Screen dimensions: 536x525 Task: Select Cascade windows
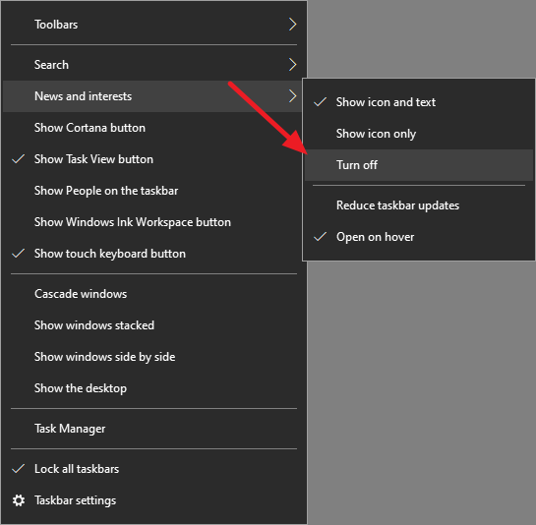(152, 294)
